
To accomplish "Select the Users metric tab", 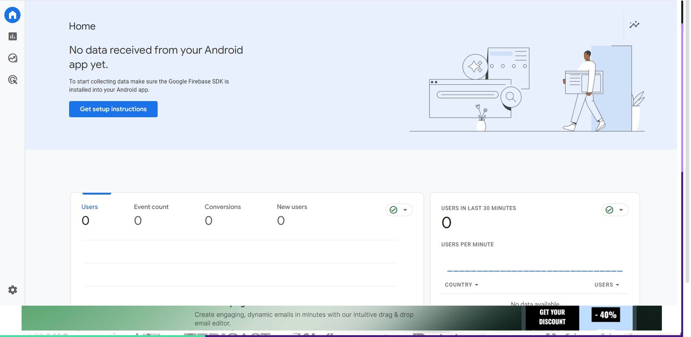I will tap(89, 214).
